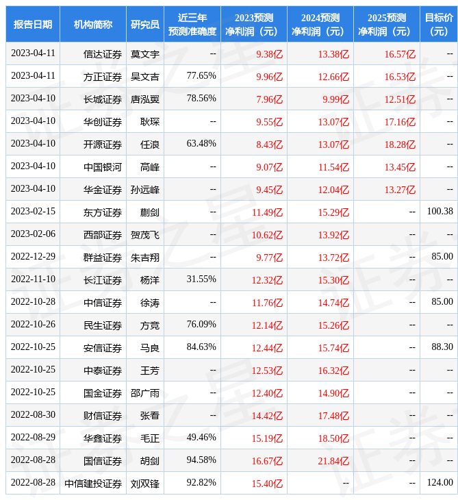The width and height of the screenshot is (458, 500).
Task: Click researcher name 任浪
Action: [x=150, y=145]
